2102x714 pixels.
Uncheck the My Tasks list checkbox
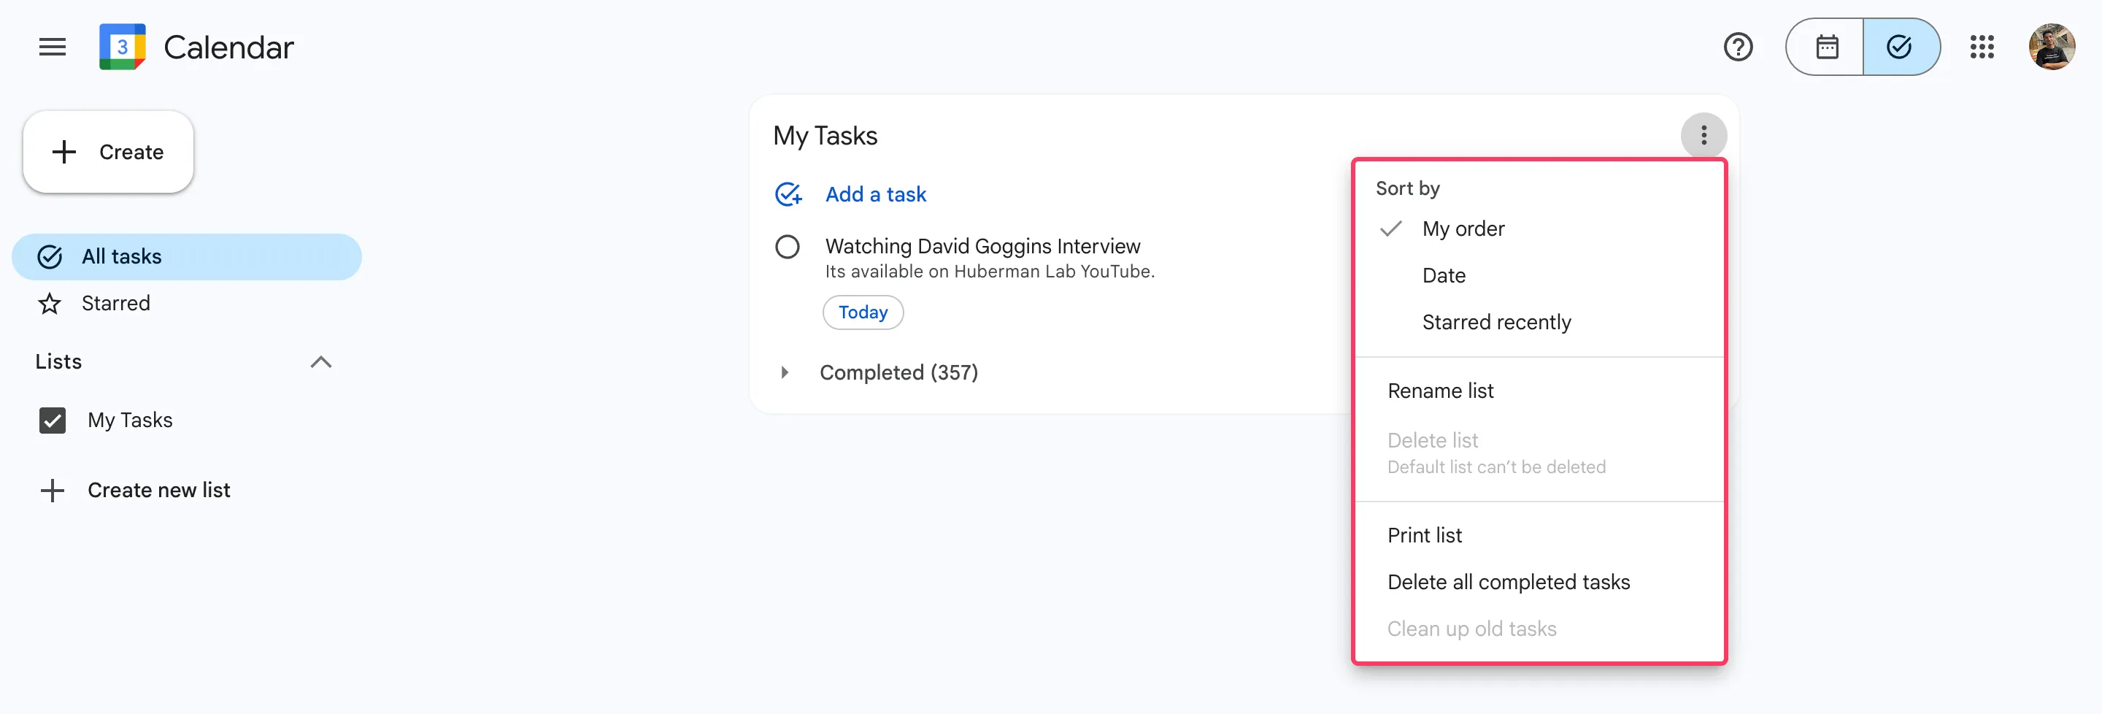point(53,421)
